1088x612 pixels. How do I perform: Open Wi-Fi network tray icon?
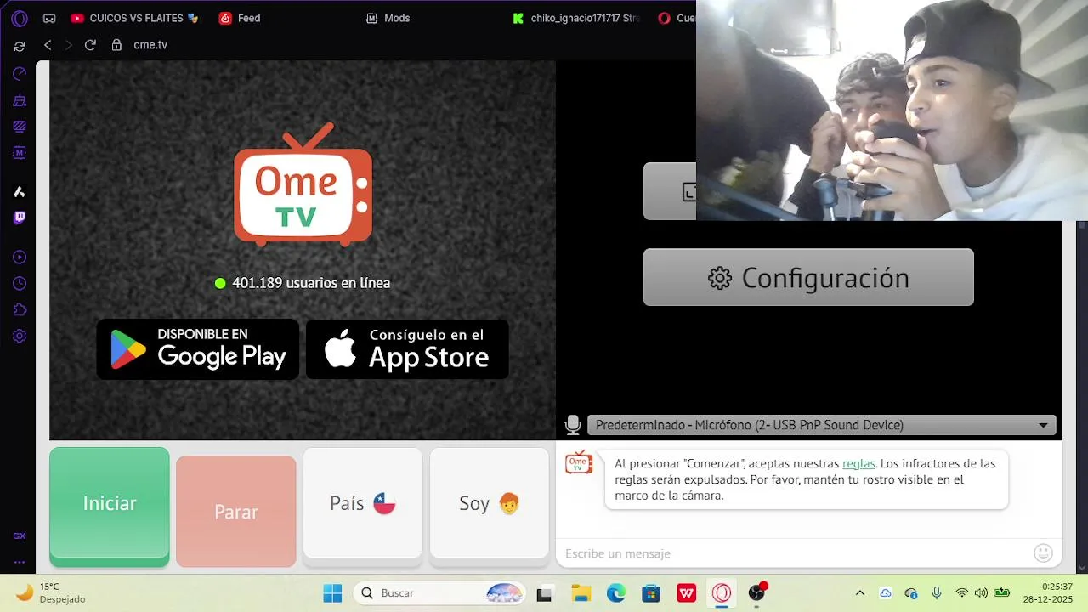[x=961, y=592]
